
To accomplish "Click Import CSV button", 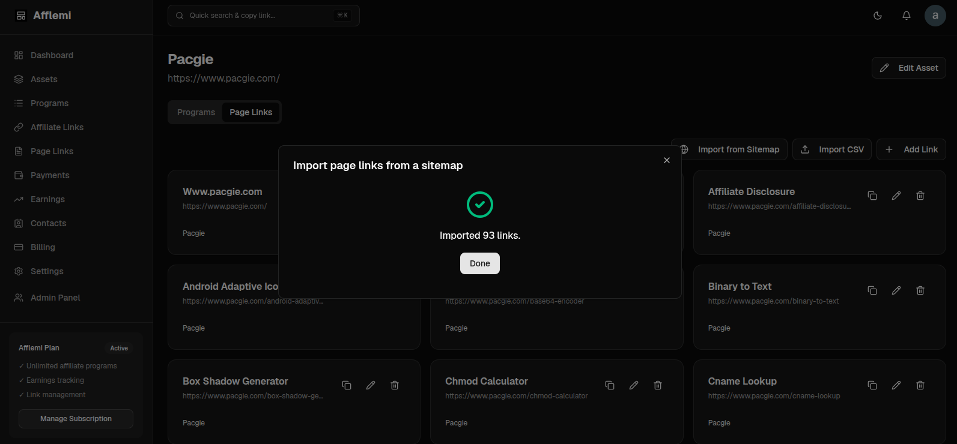I will coord(832,149).
